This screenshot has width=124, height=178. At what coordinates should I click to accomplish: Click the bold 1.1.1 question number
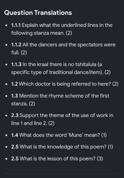[16, 25]
